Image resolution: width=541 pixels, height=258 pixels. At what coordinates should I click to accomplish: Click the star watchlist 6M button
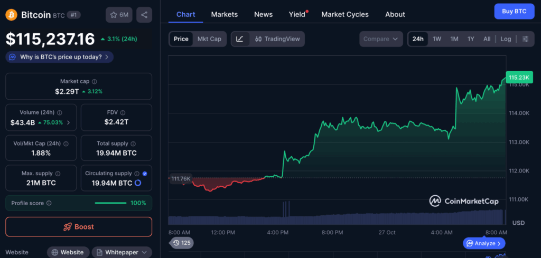119,15
